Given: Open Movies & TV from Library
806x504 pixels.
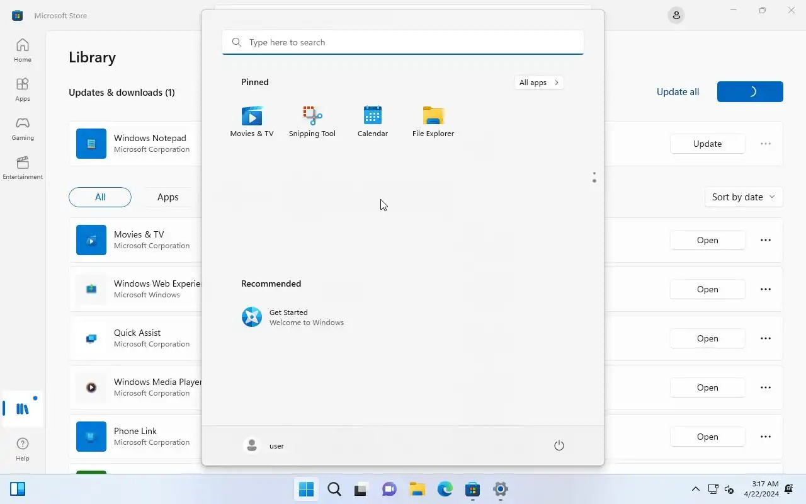Looking at the screenshot, I should pos(708,240).
